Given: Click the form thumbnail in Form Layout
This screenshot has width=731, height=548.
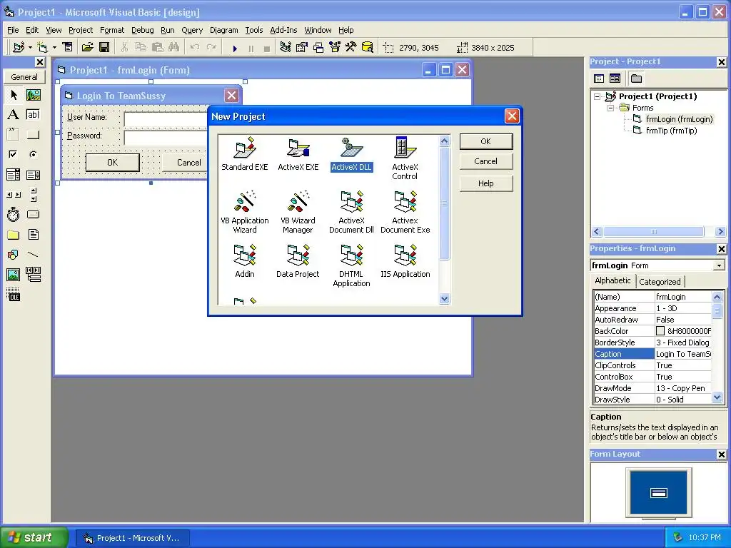Looking at the screenshot, I should coord(659,492).
